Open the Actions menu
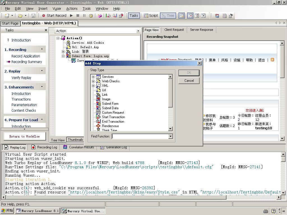The width and height of the screenshot is (287, 215). point(72,9)
